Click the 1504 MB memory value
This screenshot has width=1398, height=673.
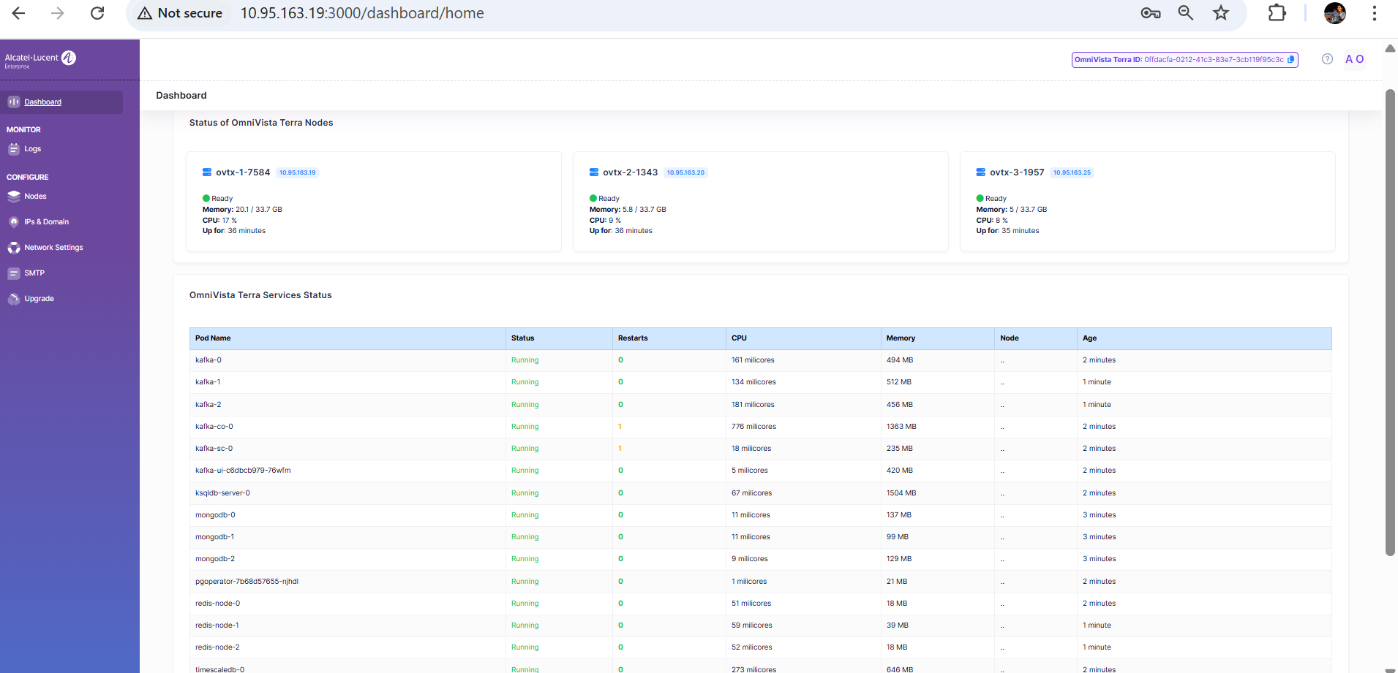(901, 493)
